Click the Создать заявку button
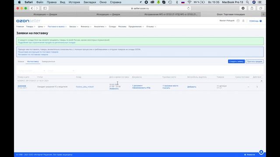Screen dimensions: 280x157 (x=236, y=61)
